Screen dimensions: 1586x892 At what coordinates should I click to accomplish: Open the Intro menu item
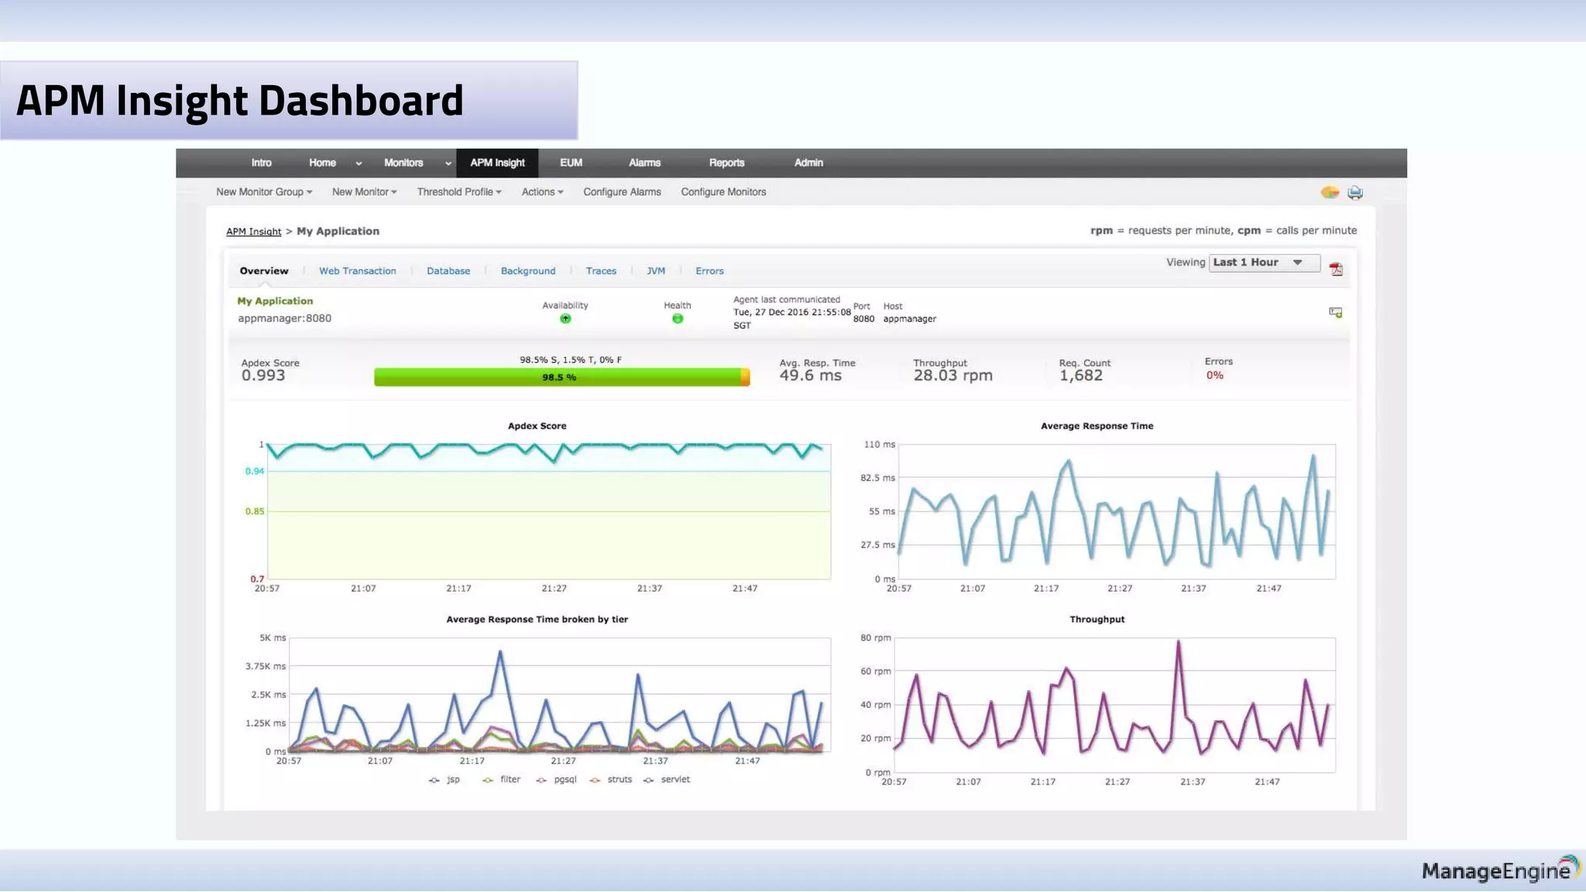point(262,163)
